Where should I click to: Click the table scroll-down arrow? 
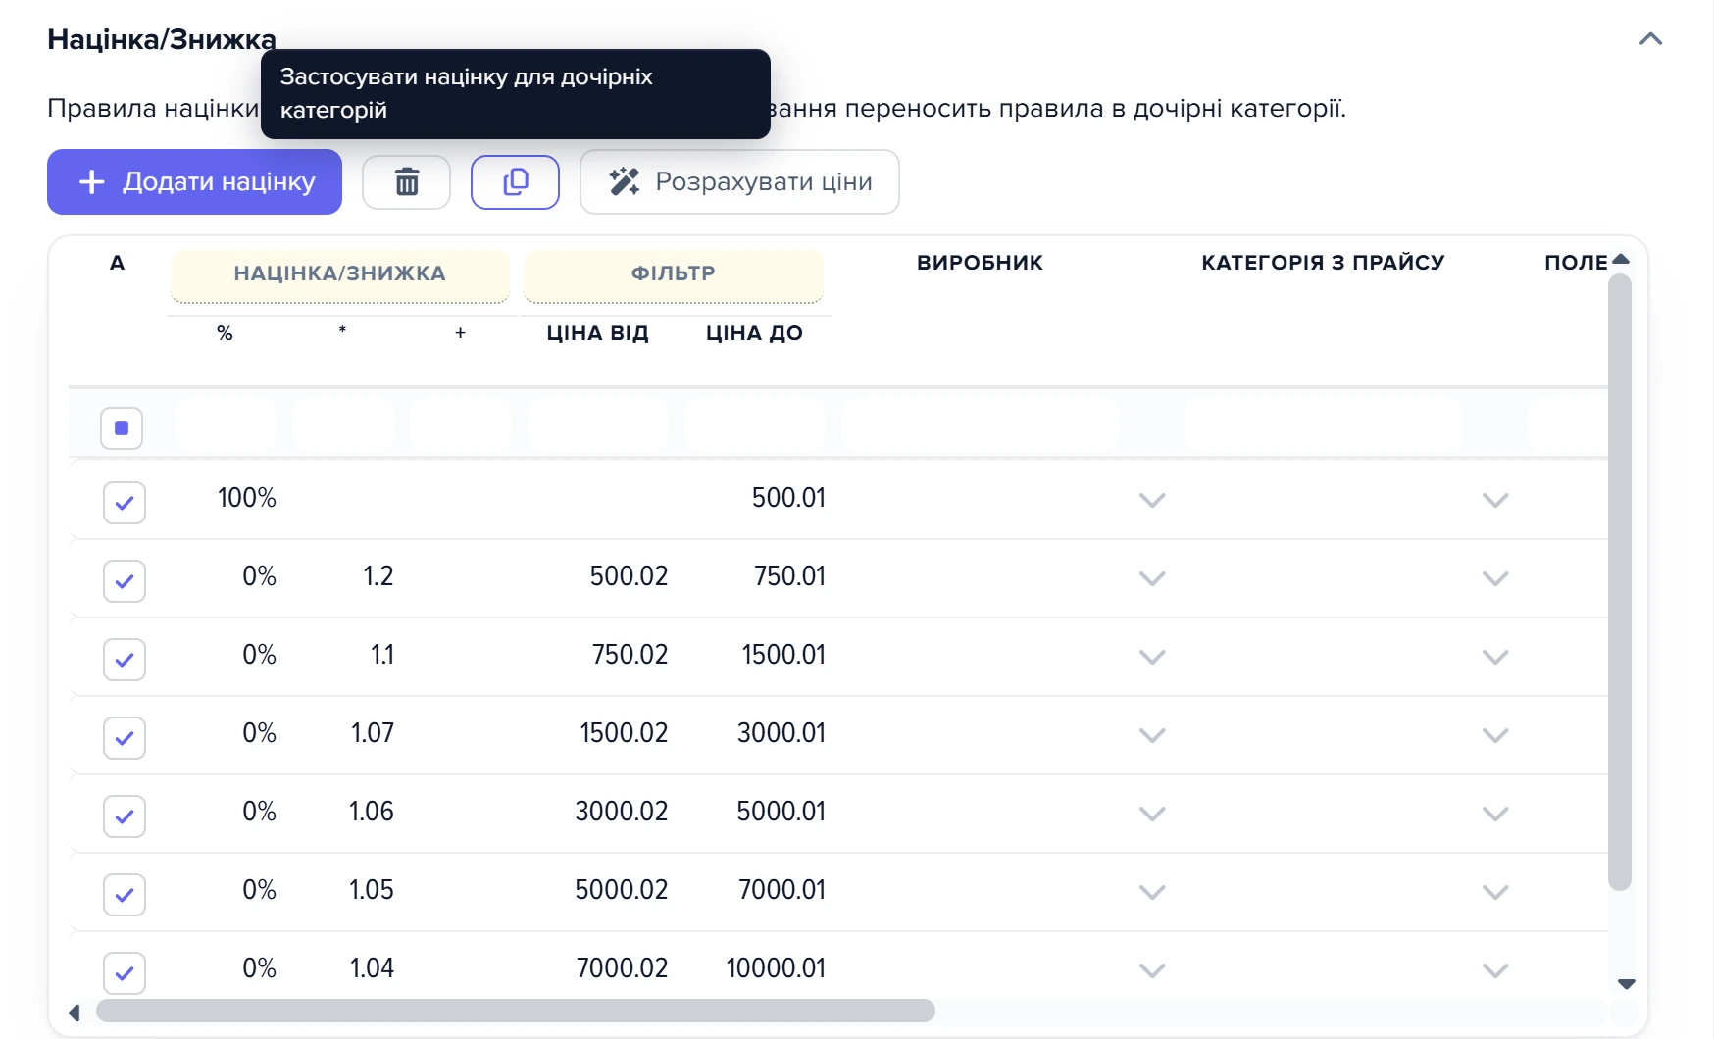(1626, 984)
